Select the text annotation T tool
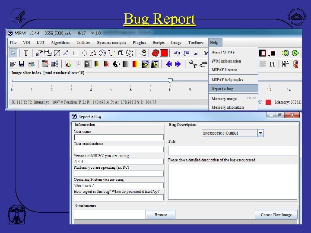This screenshot has width=311, height=233. (25, 53)
